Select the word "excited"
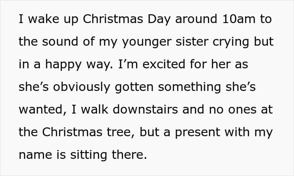Image resolution: width=294 pixels, height=176 pixels. pos(153,64)
